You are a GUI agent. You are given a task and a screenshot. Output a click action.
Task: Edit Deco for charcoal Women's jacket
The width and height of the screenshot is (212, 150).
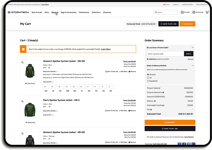pos(123,142)
